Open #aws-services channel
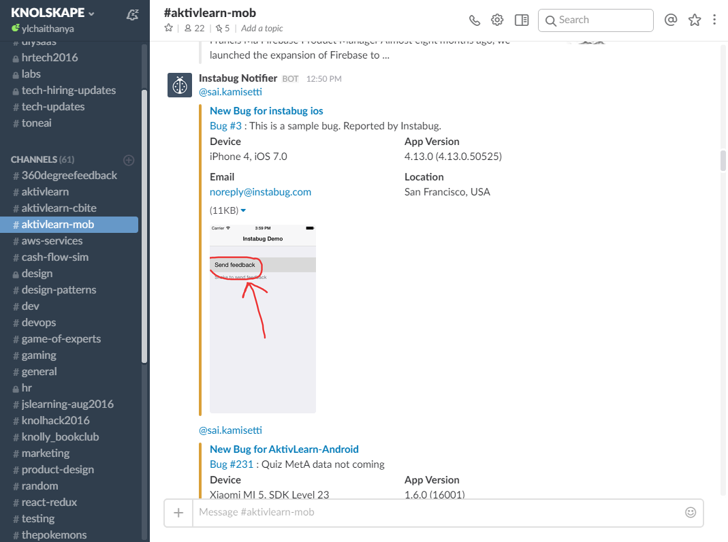 click(x=69, y=241)
